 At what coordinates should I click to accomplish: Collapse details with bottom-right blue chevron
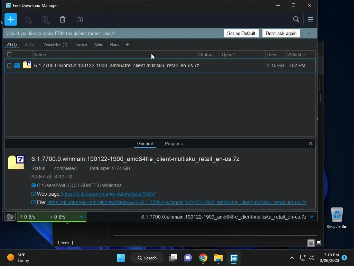coord(312,217)
